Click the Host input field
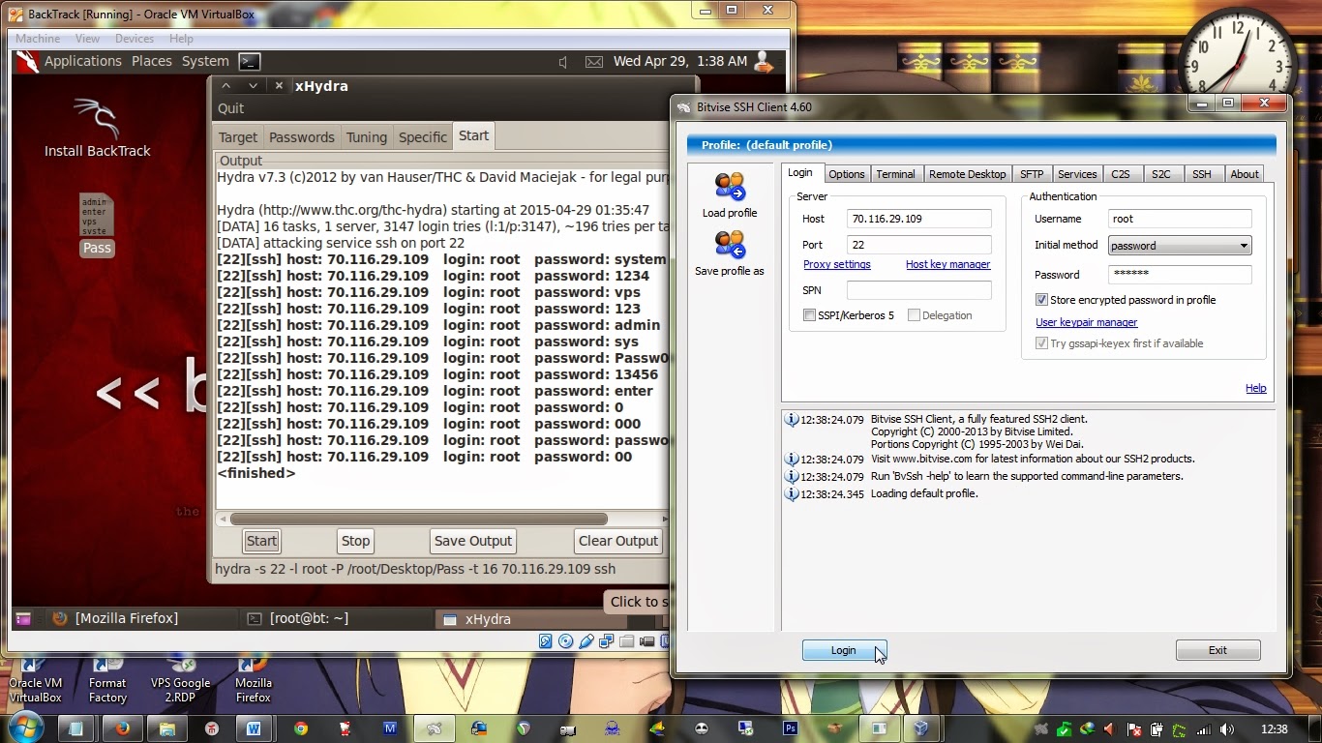This screenshot has width=1322, height=743. pos(919,219)
